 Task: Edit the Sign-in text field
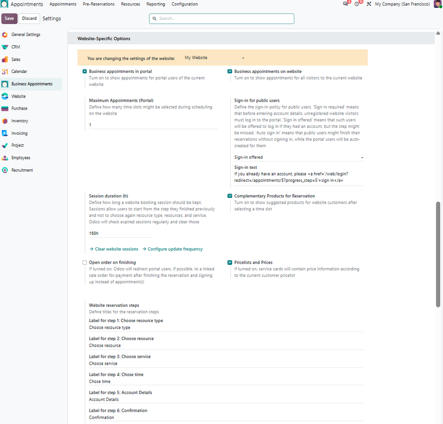[298, 177]
